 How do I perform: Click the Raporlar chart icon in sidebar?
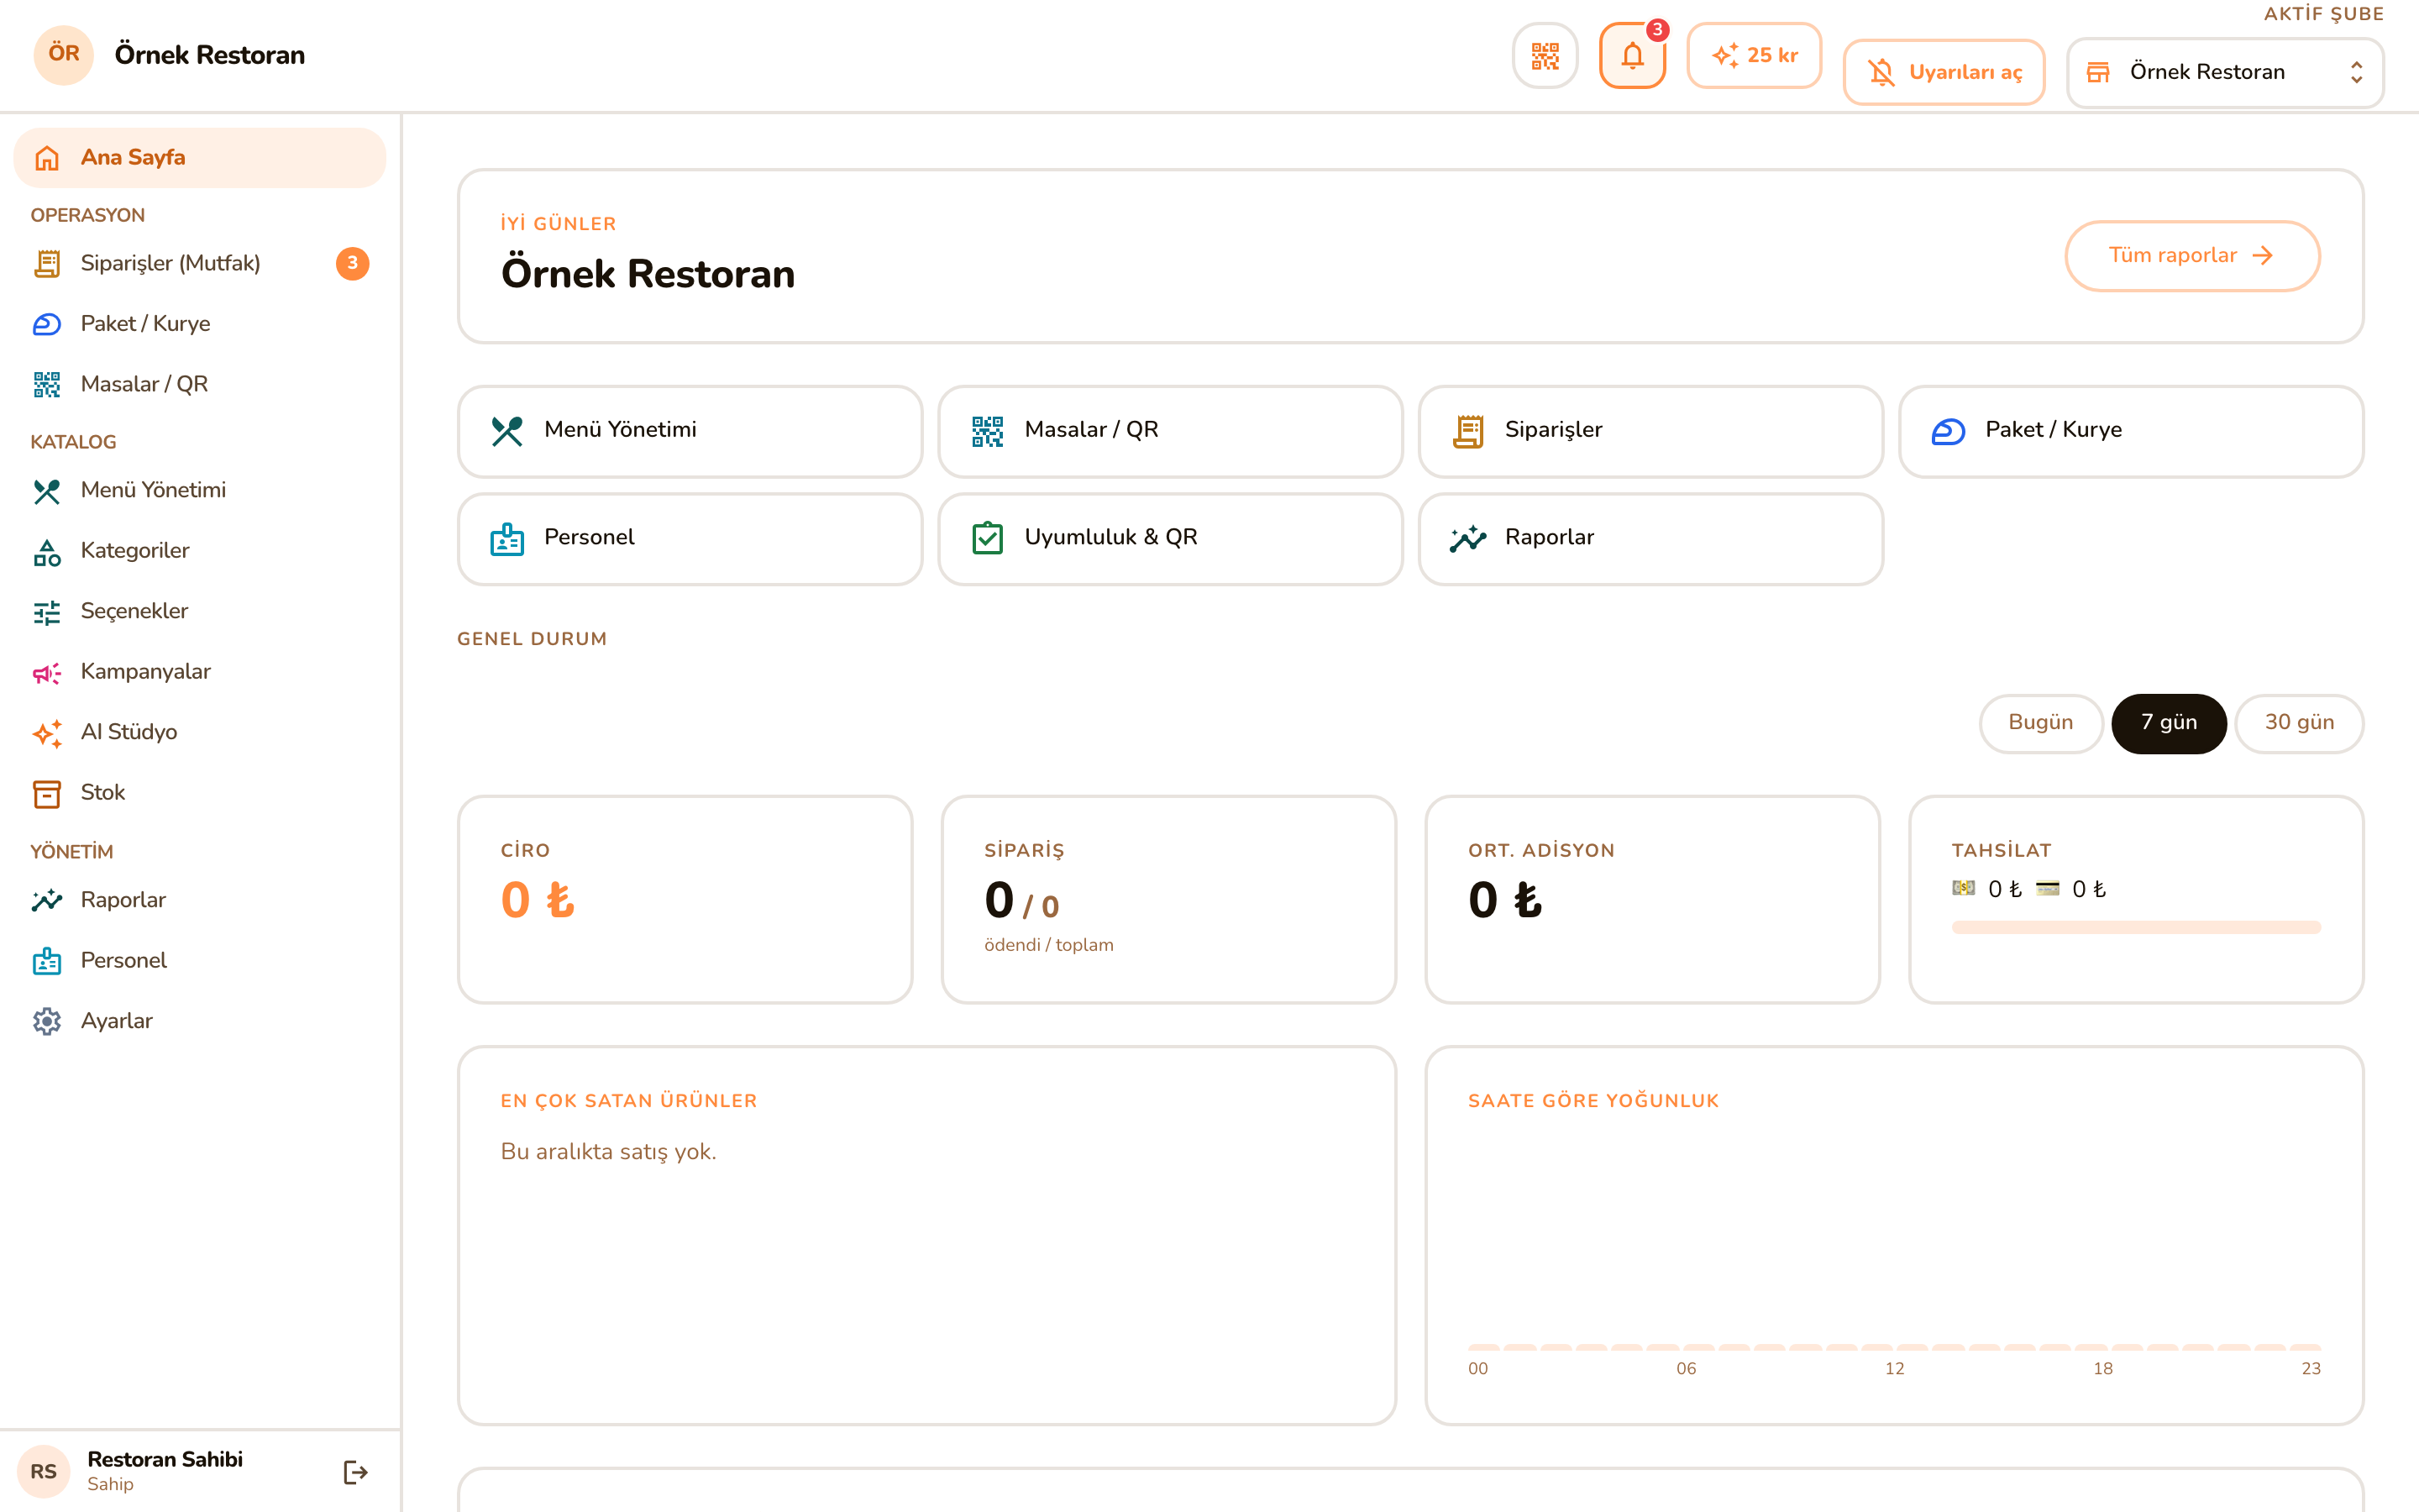pos(47,901)
